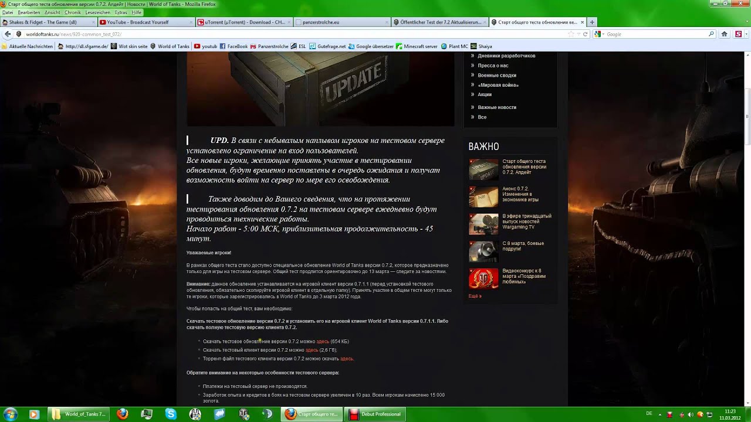Open Дневники разработчиков sidebar link
The width and height of the screenshot is (751, 422).
pyautogui.click(x=506, y=56)
